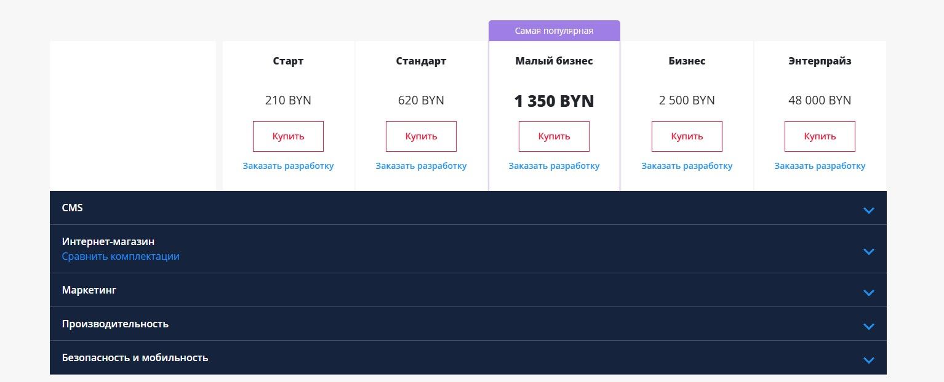Open Заказать разработку link under Стандарт
The width and height of the screenshot is (944, 382).
421,166
